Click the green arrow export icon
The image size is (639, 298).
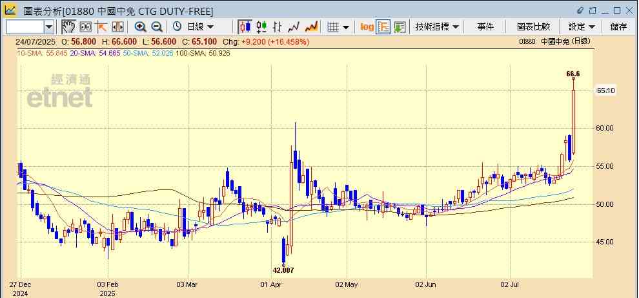point(400,27)
